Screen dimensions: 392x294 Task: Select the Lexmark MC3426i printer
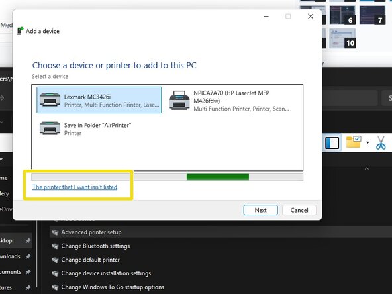[99, 100]
